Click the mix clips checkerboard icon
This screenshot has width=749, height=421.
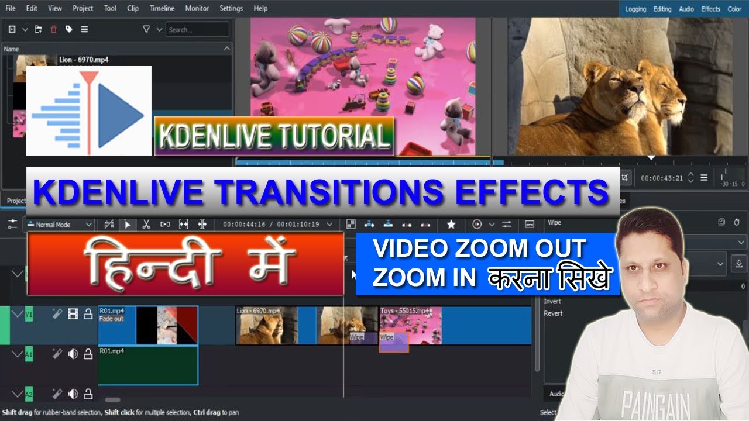coord(351,224)
